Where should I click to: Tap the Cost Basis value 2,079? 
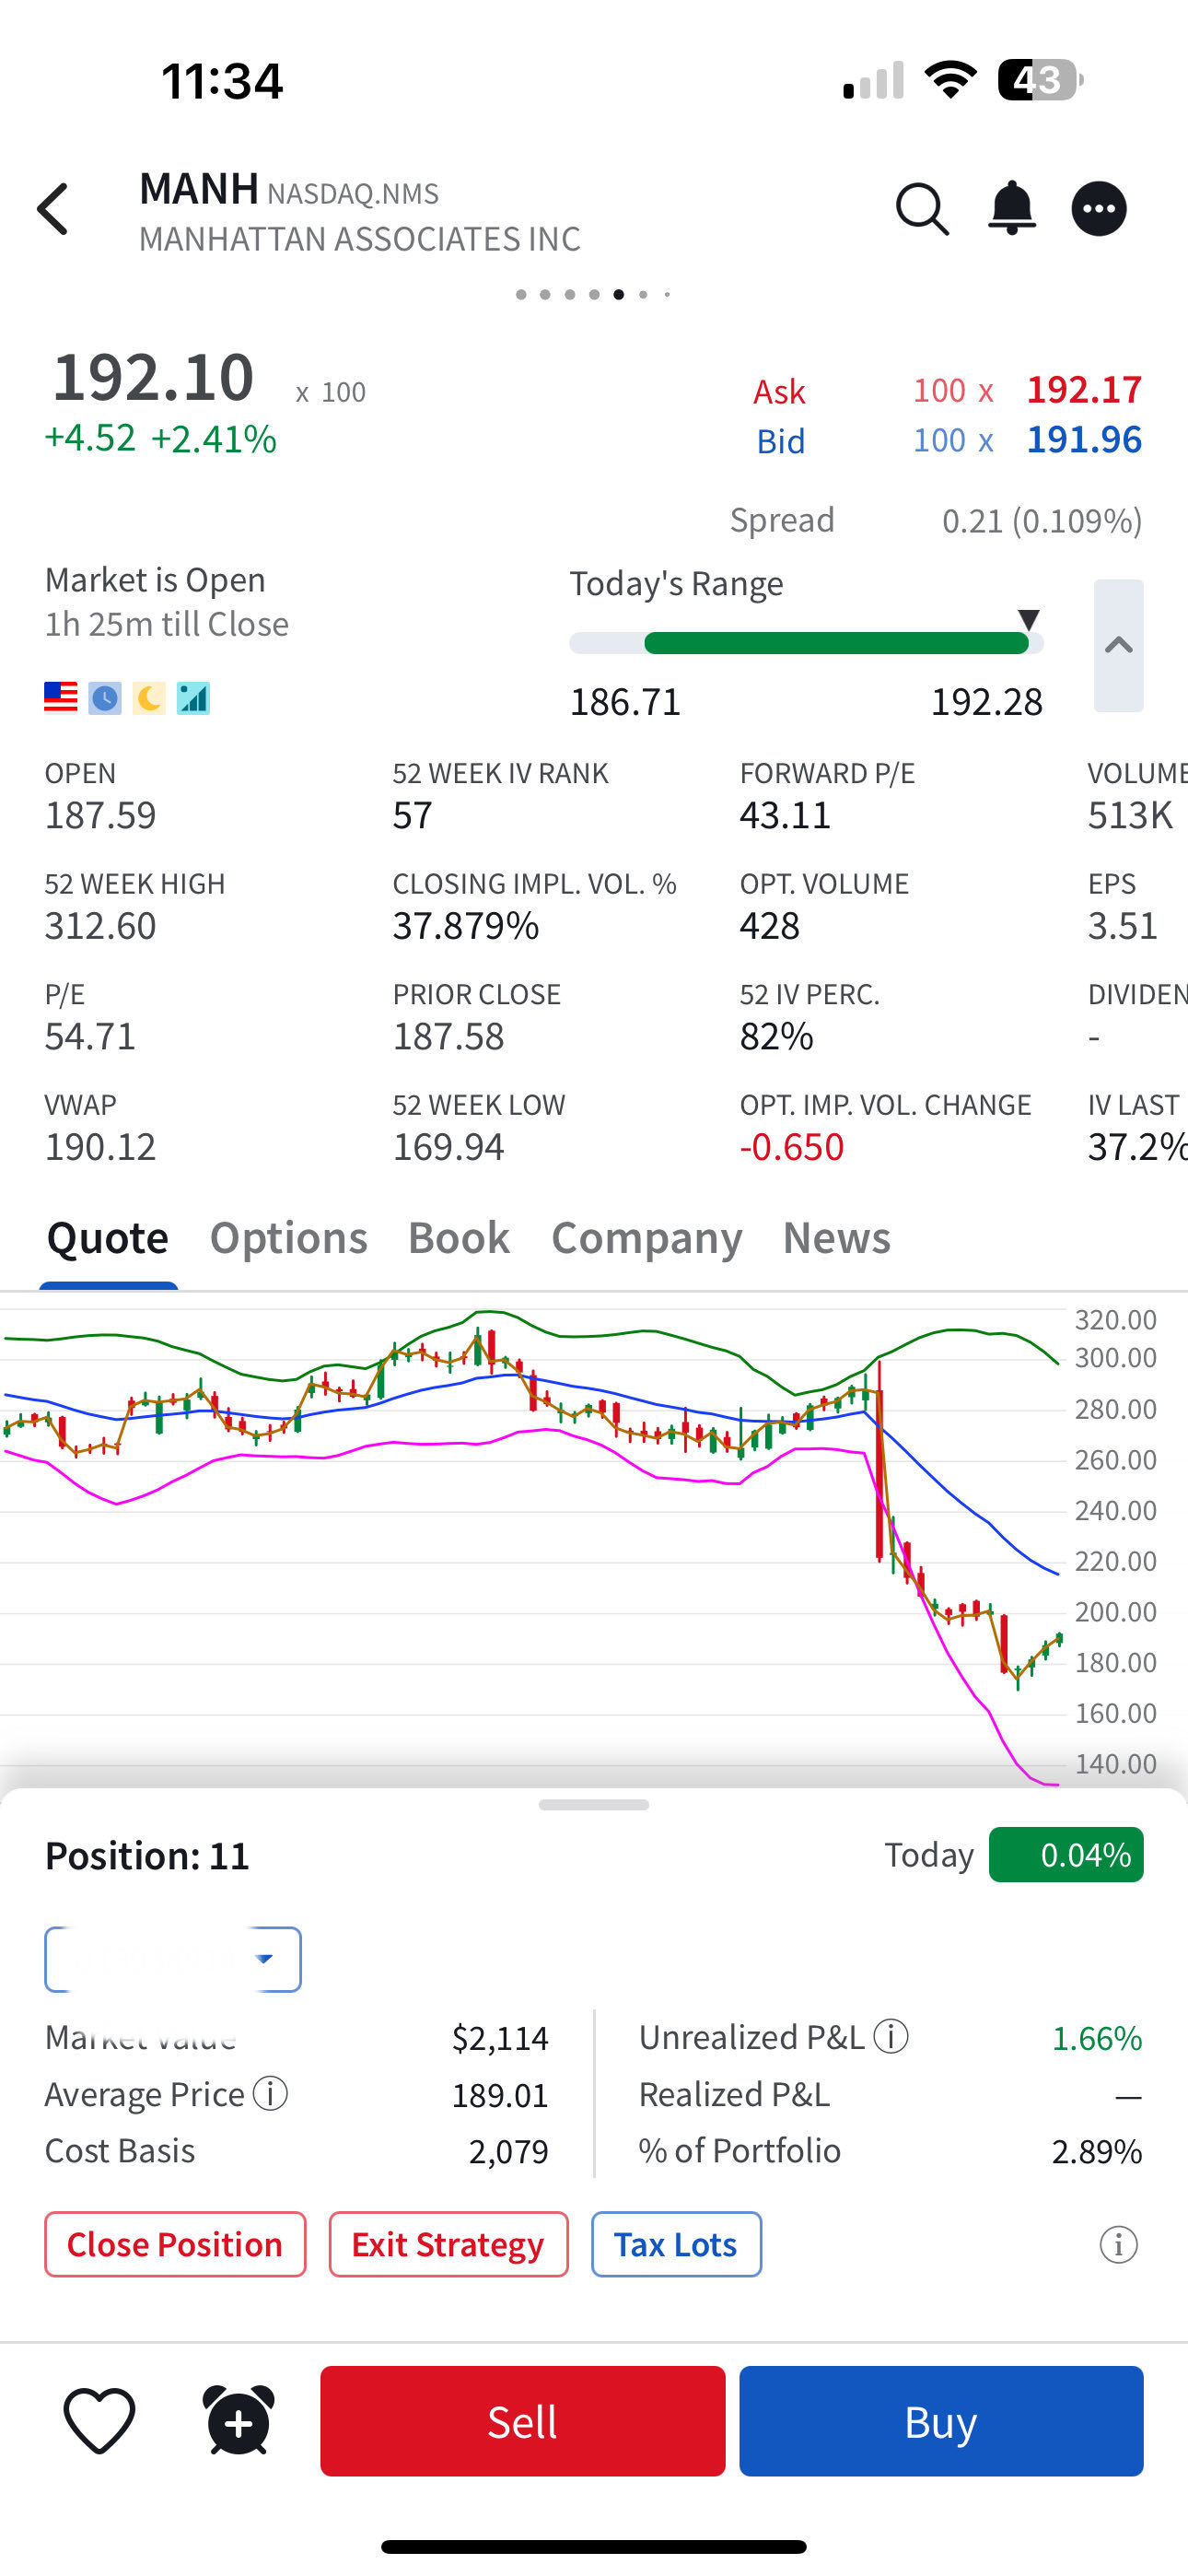click(x=508, y=2151)
